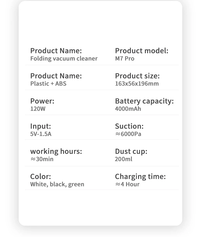
Task: Click 'White, black, green' color text
Action: 57,184
